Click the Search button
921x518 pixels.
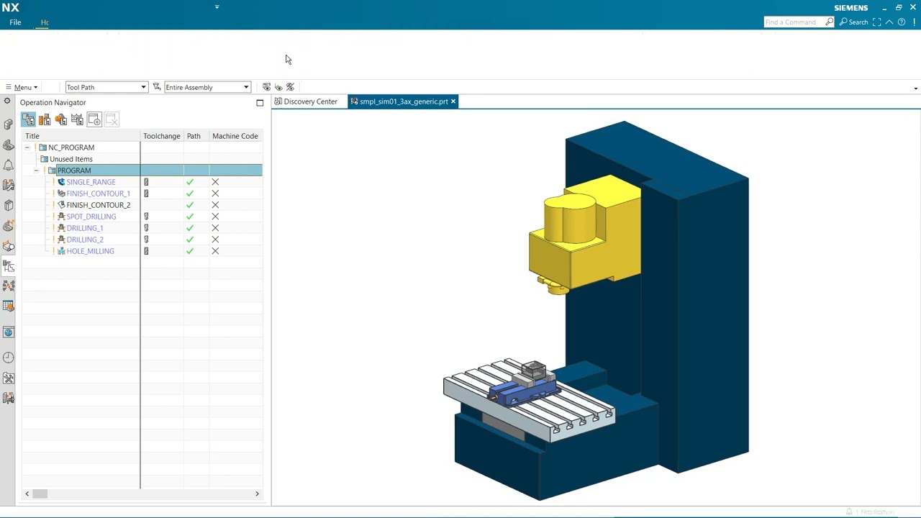coord(853,22)
